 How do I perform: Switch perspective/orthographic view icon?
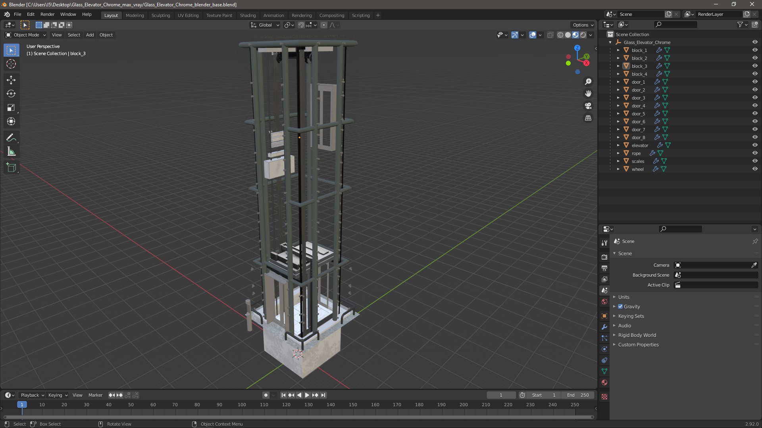click(x=588, y=118)
